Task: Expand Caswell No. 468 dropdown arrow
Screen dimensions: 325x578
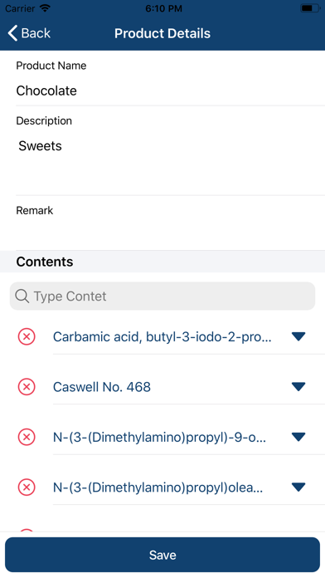Action: 298,386
